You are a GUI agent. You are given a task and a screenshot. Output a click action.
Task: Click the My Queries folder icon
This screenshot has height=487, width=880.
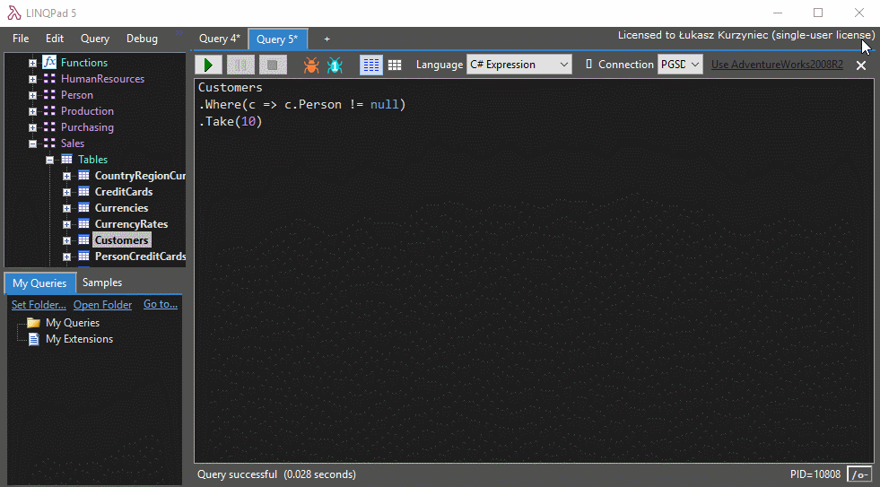pyautogui.click(x=34, y=323)
